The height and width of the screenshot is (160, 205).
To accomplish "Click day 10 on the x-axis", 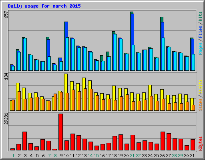I will click(66, 156).
